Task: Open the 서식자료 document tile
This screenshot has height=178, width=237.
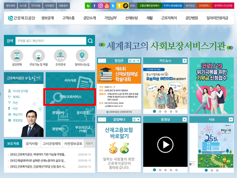Action: point(70,80)
